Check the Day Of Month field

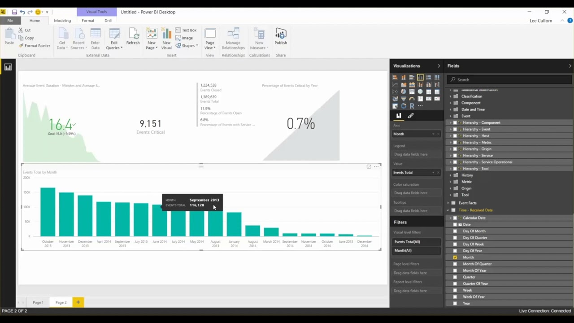[455, 231]
